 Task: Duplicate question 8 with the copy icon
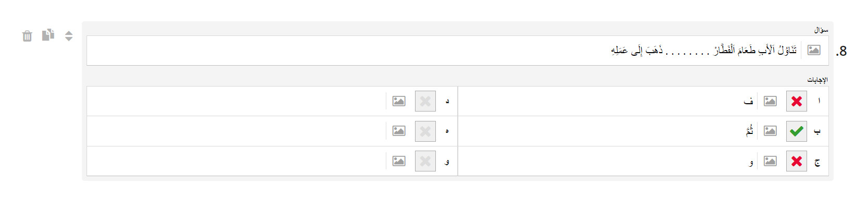click(48, 35)
